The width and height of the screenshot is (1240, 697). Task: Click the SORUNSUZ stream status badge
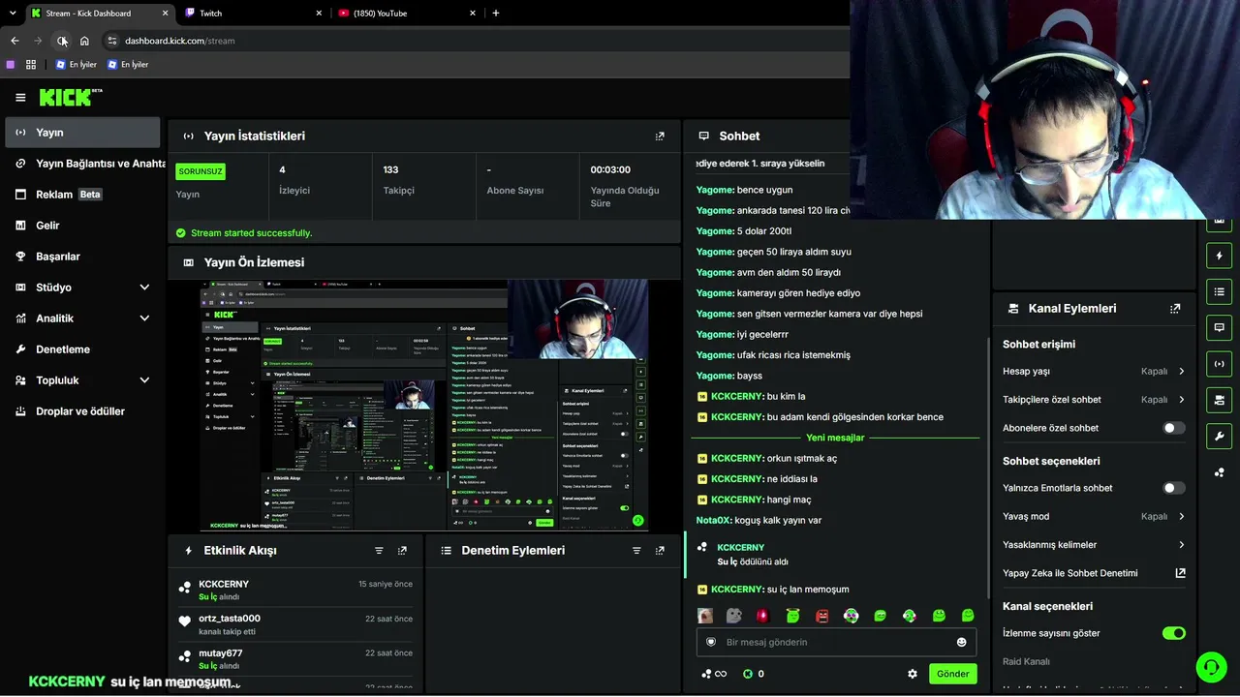coord(201,171)
